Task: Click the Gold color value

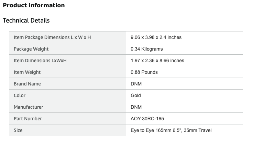Action: [x=136, y=95]
